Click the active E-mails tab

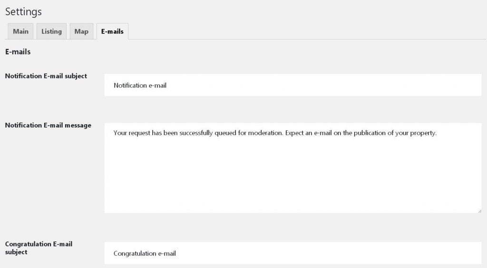tap(112, 31)
